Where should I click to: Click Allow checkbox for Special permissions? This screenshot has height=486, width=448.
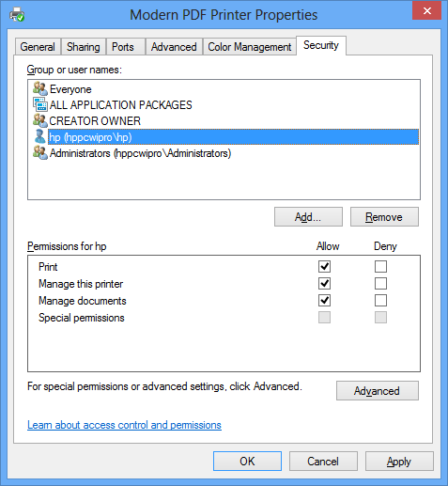(324, 318)
